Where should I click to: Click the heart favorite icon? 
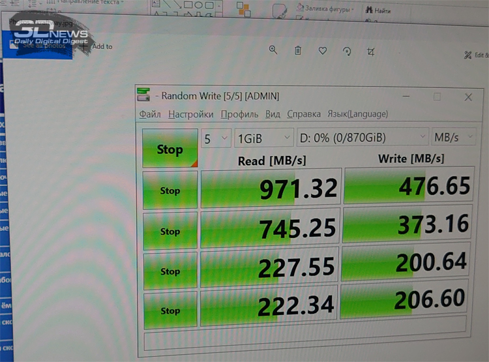pos(323,51)
